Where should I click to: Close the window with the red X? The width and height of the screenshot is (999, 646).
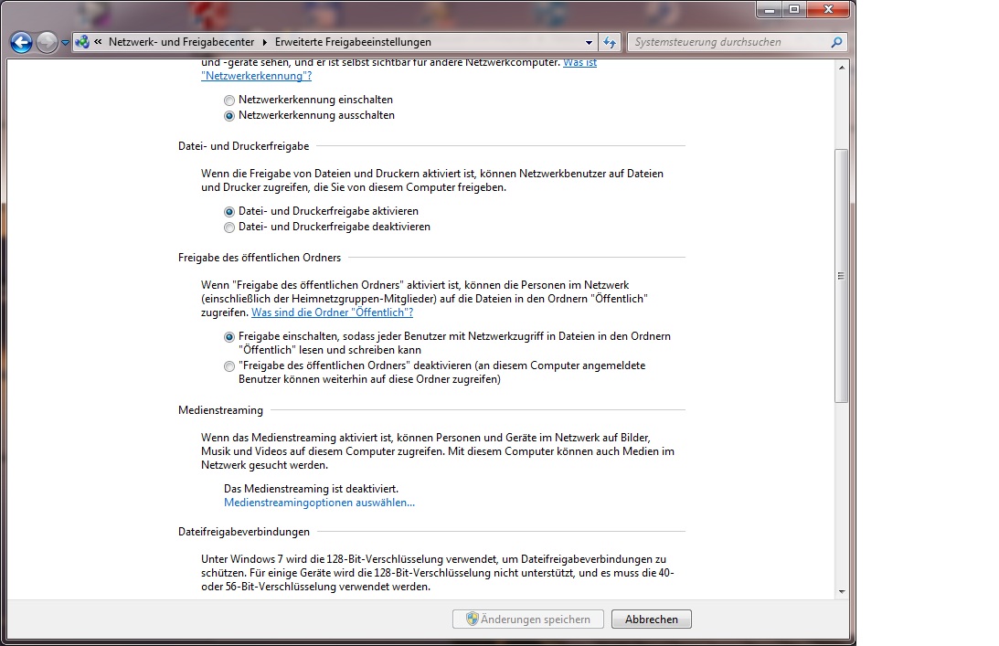click(828, 9)
